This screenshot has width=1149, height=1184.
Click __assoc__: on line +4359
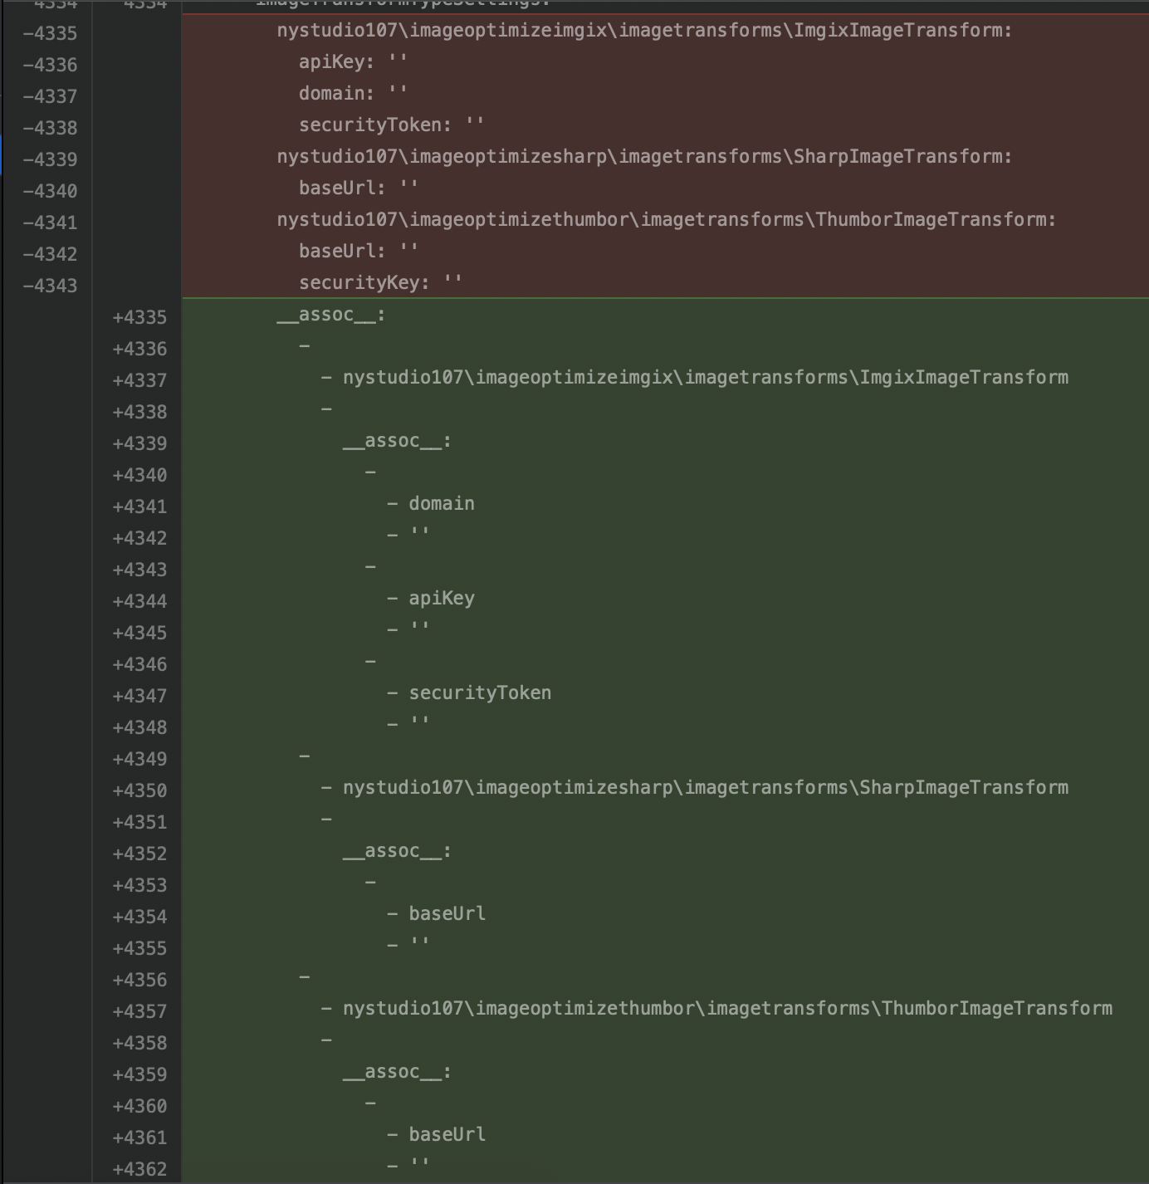[398, 1072]
